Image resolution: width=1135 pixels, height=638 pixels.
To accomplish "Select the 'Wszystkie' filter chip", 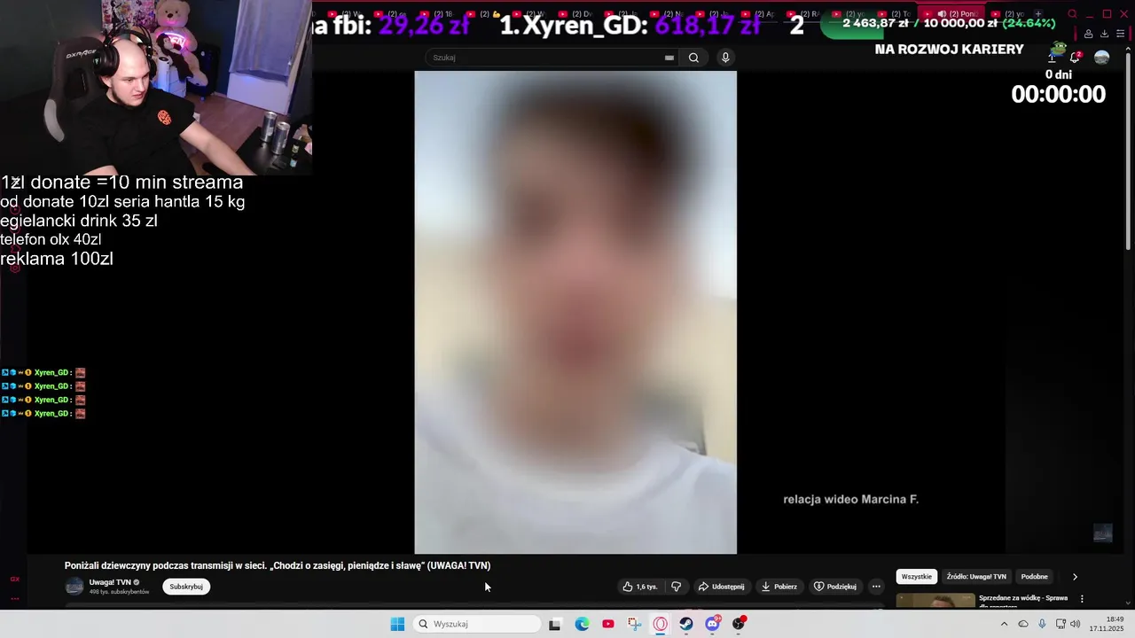I will tap(917, 577).
